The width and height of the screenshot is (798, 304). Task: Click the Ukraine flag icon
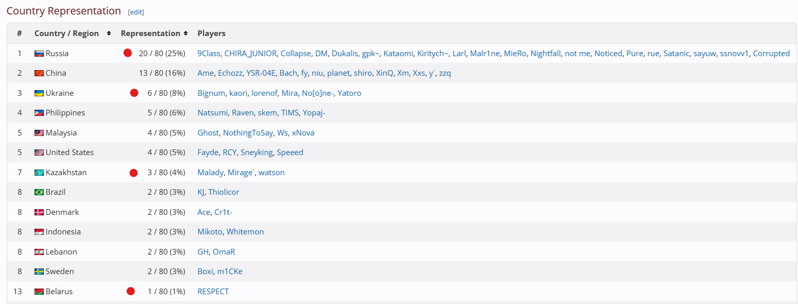(x=39, y=93)
